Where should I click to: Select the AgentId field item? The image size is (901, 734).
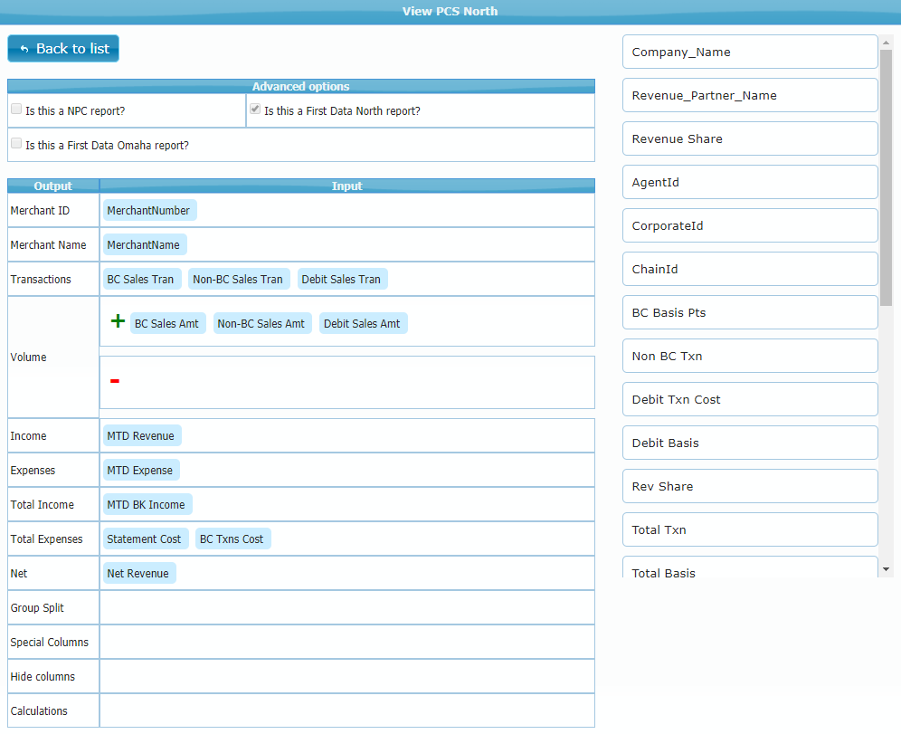point(749,183)
